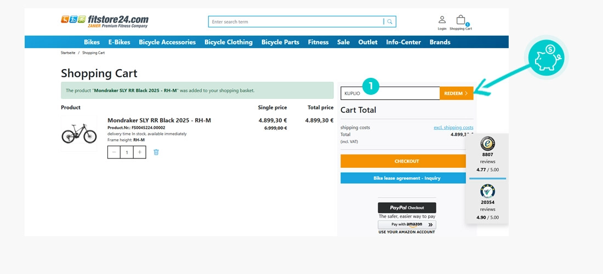Click the USE YOUR AMAZON ACCOUNT text
Viewport: 603px width, 274px height.
pyautogui.click(x=407, y=232)
